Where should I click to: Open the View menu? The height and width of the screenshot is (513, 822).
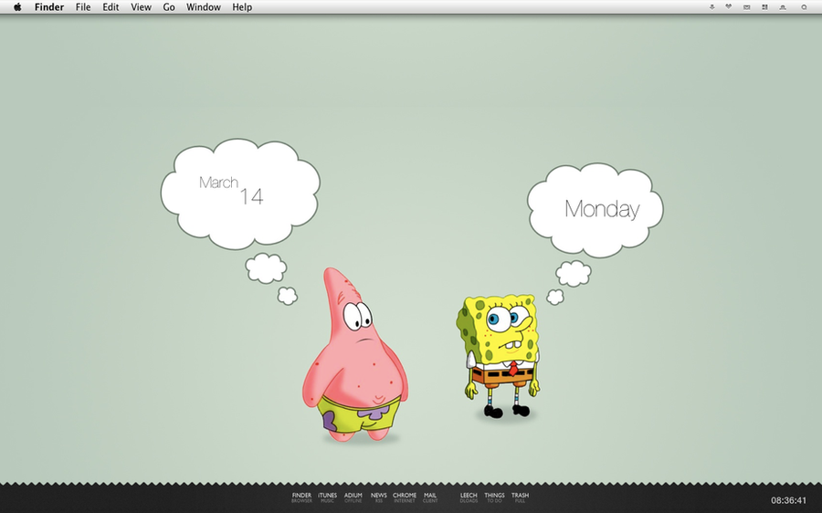coord(141,7)
